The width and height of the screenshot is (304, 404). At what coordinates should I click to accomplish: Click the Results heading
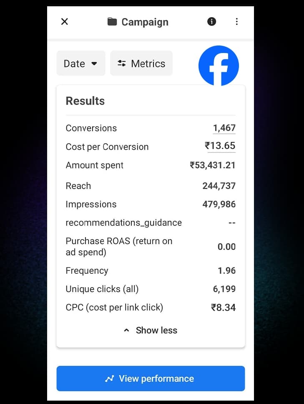85,101
